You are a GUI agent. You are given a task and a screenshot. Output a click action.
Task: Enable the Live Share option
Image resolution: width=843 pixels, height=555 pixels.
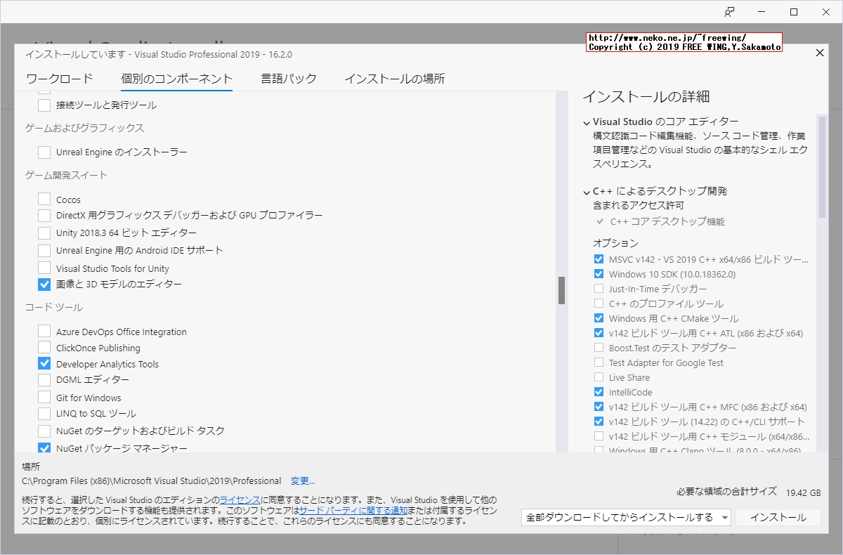coord(599,377)
